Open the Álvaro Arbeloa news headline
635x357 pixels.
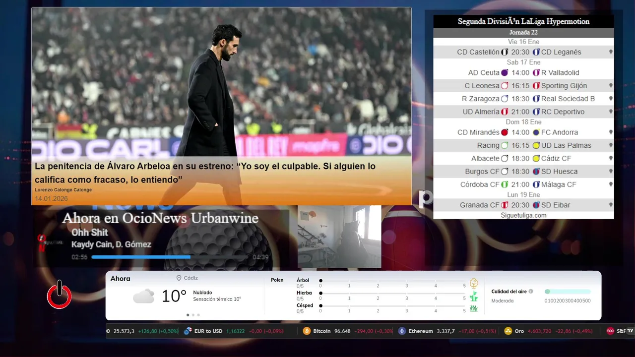pos(205,173)
